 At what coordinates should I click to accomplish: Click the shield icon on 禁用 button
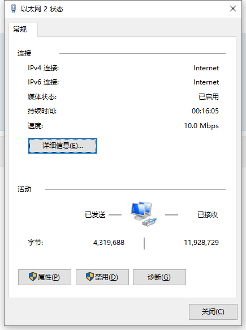90,277
